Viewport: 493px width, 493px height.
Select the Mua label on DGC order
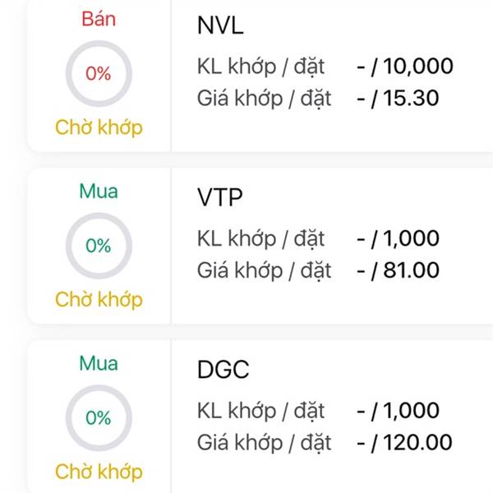99,363
